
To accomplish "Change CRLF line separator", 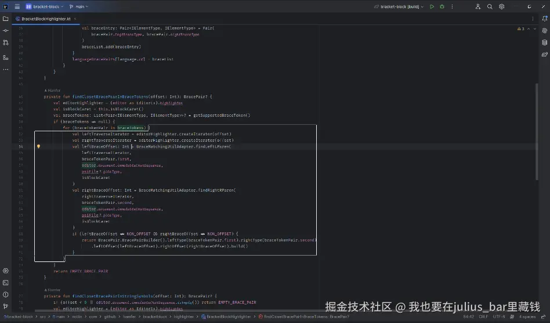I will (483, 317).
